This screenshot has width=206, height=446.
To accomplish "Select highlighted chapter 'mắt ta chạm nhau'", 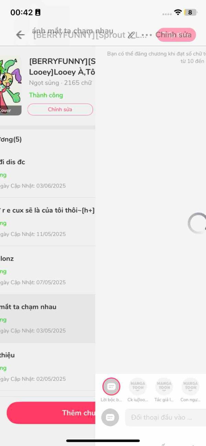I will click(47, 319).
